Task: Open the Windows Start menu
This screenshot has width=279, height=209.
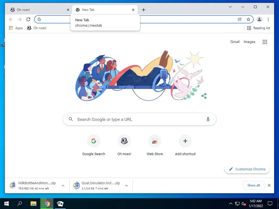Action: coord(7,204)
